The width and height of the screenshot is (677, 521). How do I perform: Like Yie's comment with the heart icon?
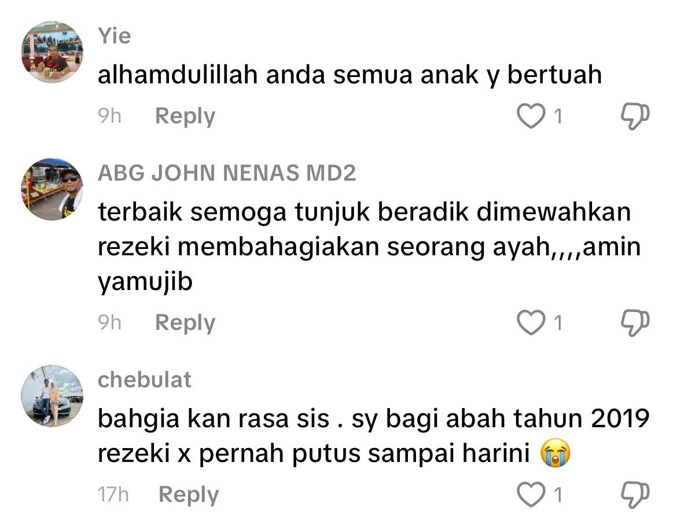[x=531, y=116]
